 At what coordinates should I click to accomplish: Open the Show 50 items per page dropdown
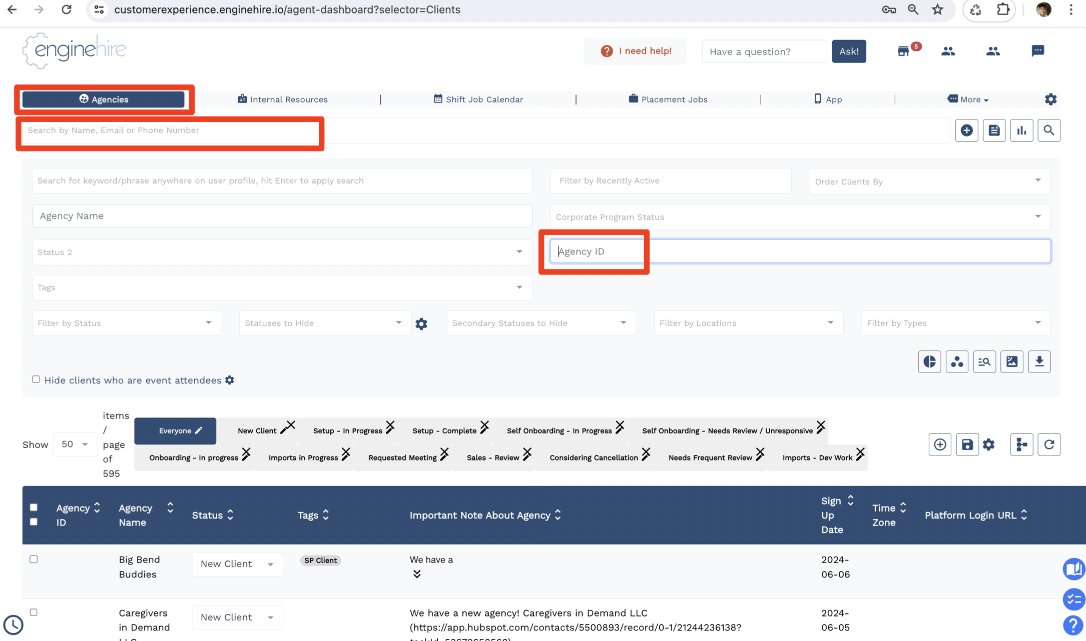[75, 444]
